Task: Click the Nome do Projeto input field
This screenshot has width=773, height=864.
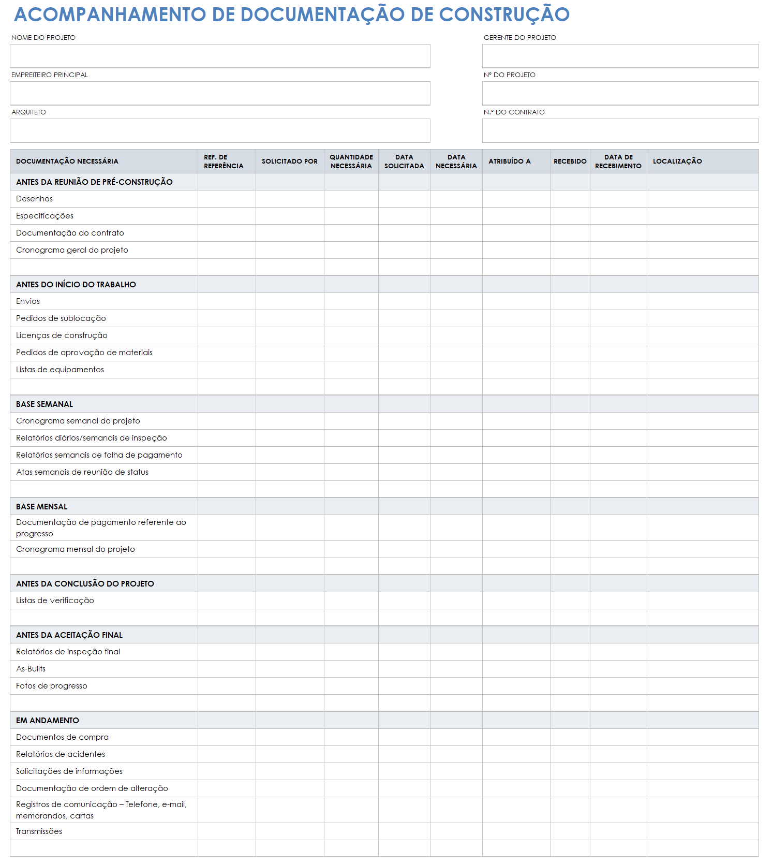Action: click(220, 56)
